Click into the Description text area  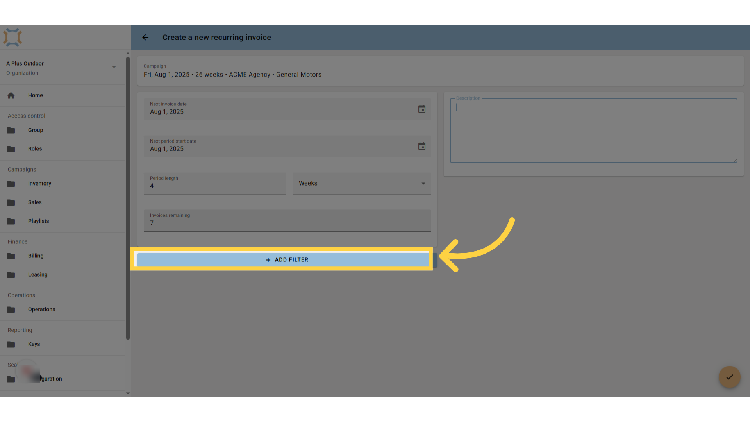point(593,131)
